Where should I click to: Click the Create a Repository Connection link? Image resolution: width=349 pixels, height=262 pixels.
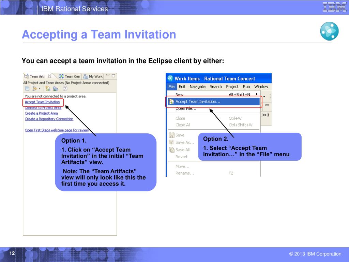(49, 119)
